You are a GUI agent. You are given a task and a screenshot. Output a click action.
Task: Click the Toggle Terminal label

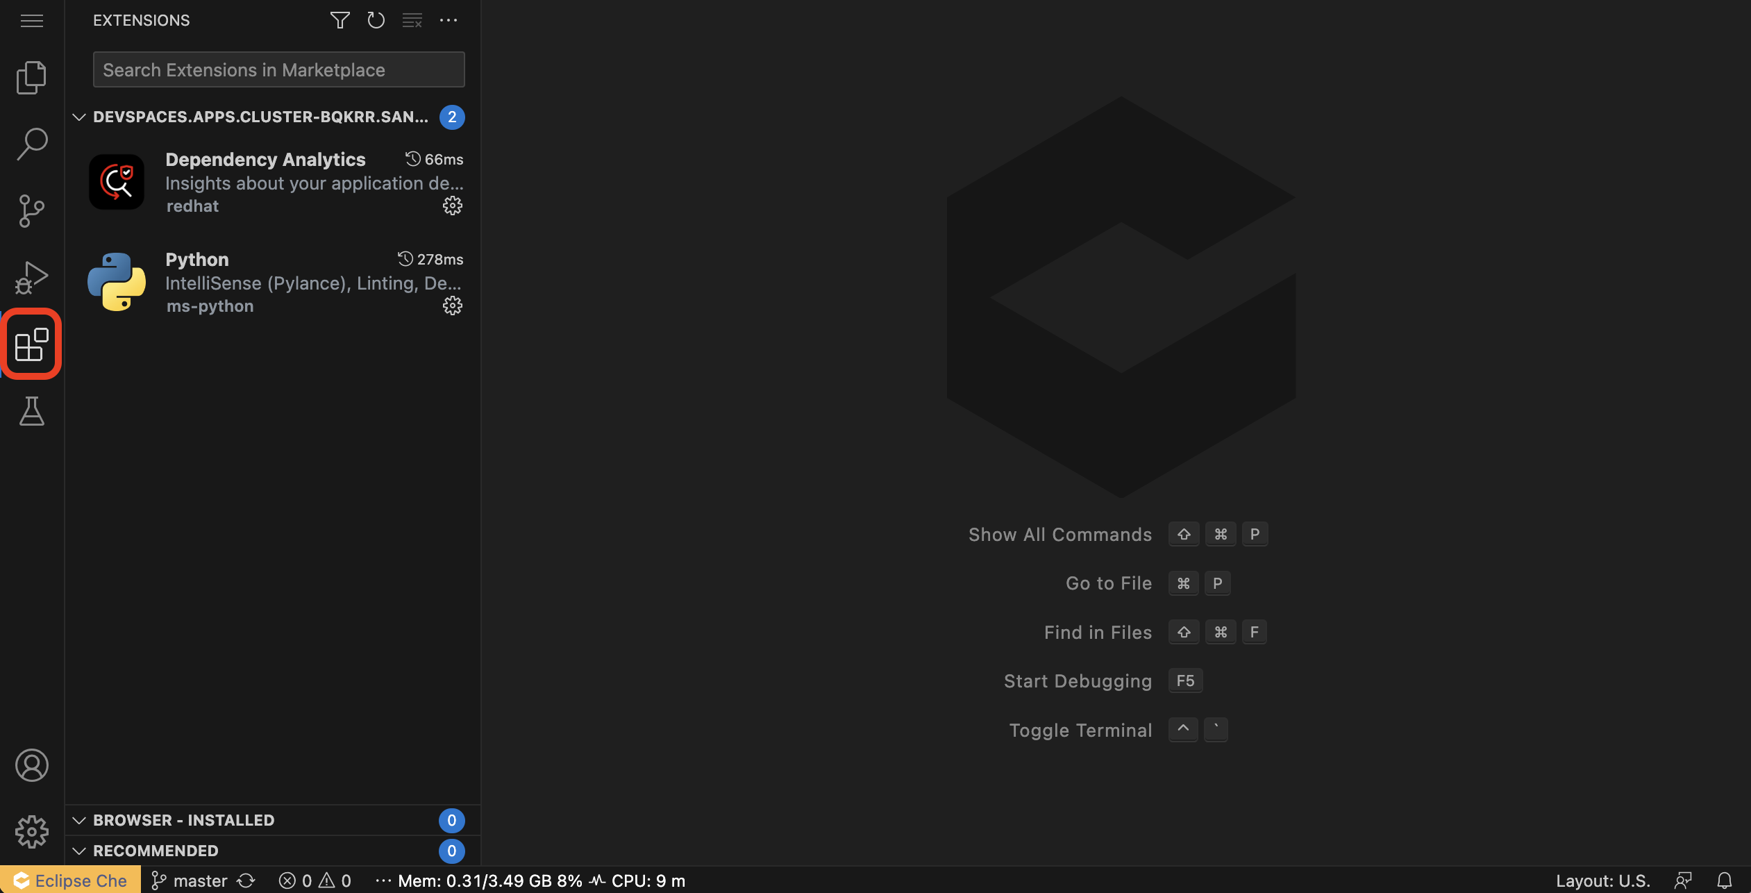(x=1080, y=731)
